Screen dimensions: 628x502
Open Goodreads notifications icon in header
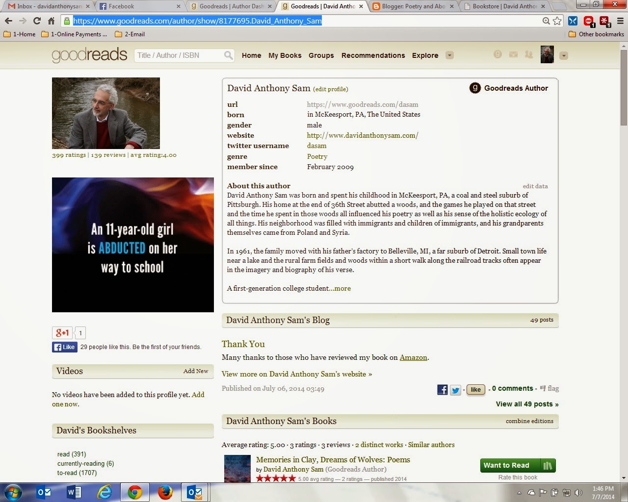point(497,54)
